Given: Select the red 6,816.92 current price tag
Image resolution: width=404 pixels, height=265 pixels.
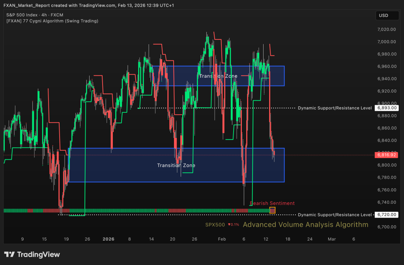Looking at the screenshot, I should point(387,155).
